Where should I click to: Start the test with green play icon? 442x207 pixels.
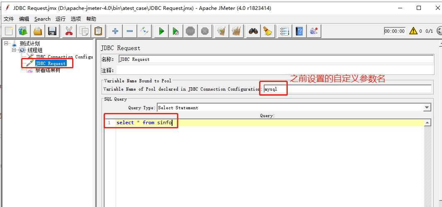click(x=161, y=31)
